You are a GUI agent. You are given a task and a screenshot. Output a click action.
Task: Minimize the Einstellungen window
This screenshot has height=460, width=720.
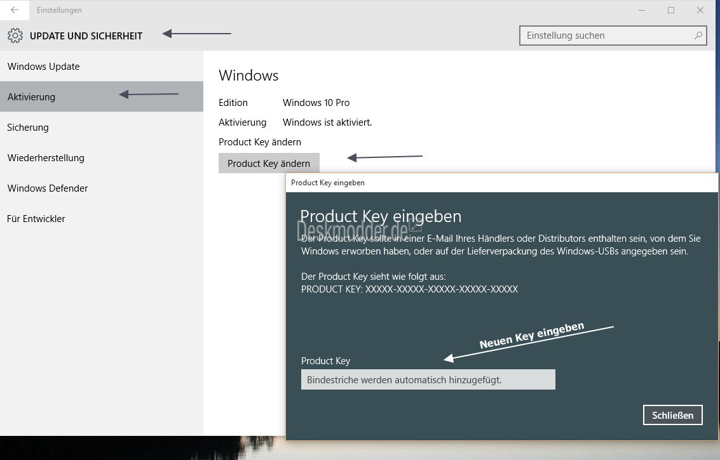point(641,10)
